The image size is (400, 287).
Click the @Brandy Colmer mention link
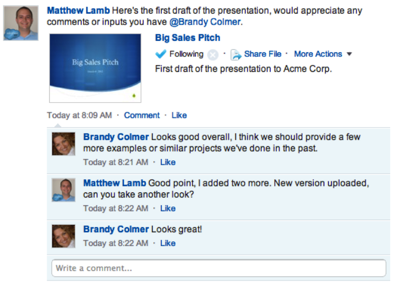[x=205, y=21]
